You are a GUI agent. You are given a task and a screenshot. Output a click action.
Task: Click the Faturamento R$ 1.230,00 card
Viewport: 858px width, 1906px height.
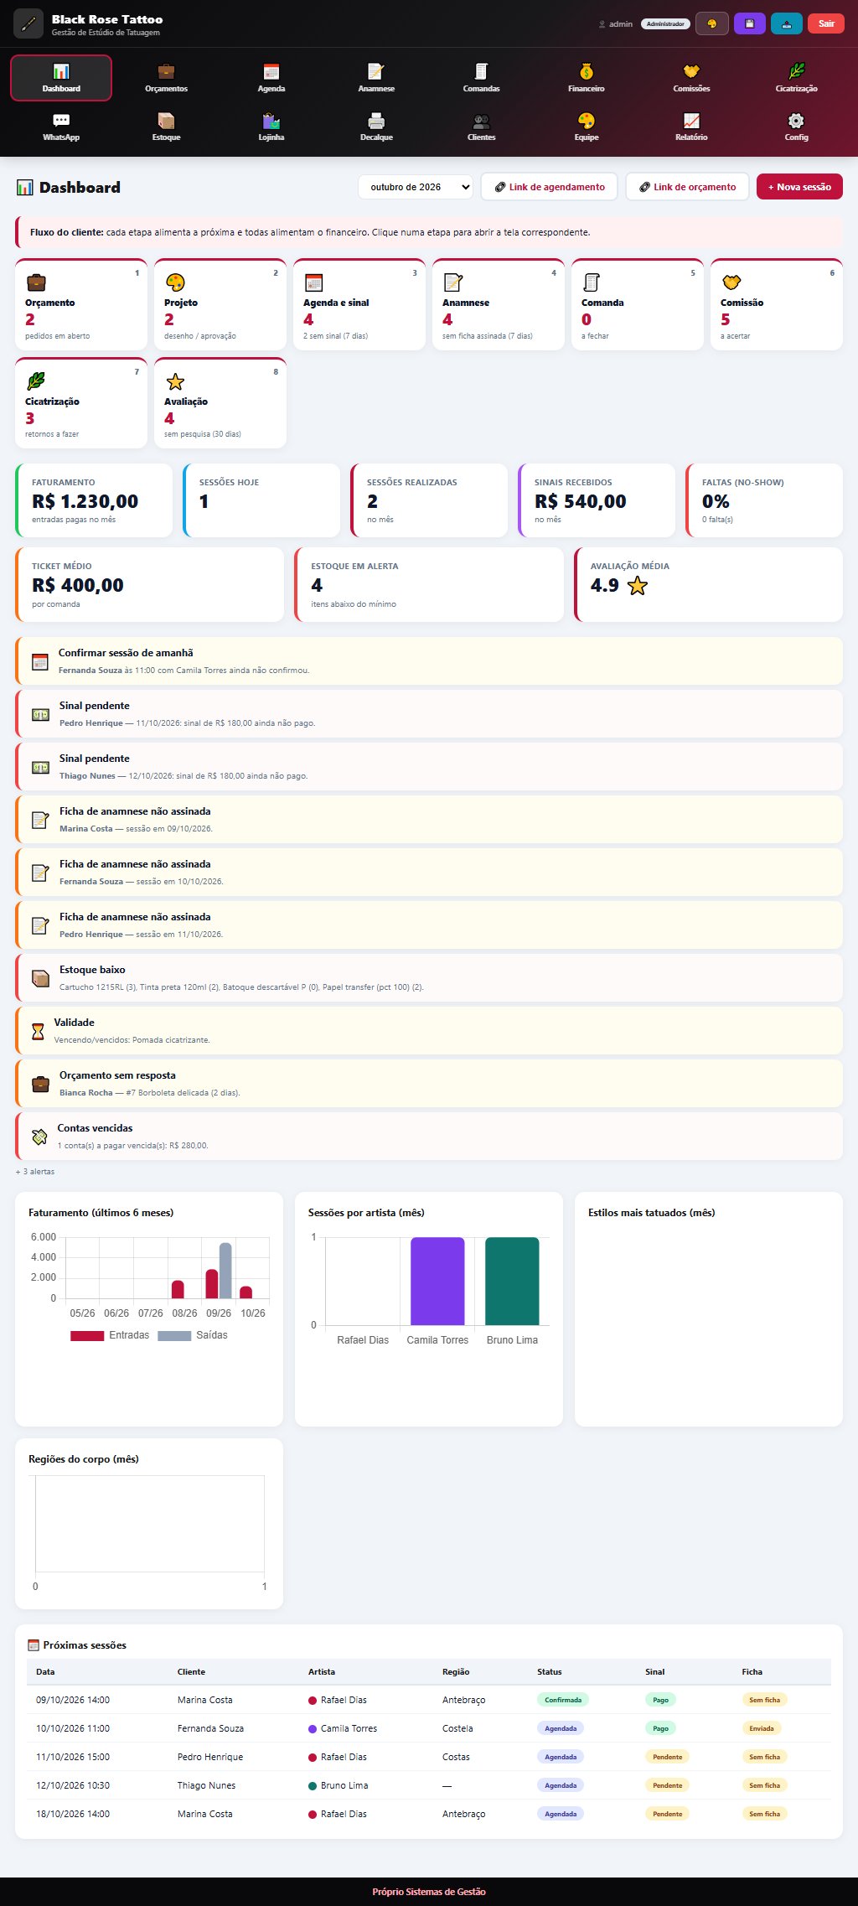(94, 500)
